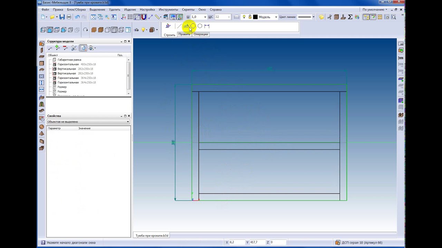Click the purple cube icon in right sidebar

point(401,101)
